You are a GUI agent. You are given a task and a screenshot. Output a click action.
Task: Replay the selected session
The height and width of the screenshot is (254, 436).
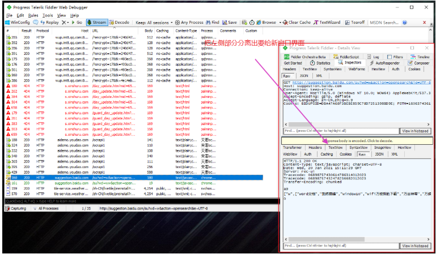[x=49, y=23]
